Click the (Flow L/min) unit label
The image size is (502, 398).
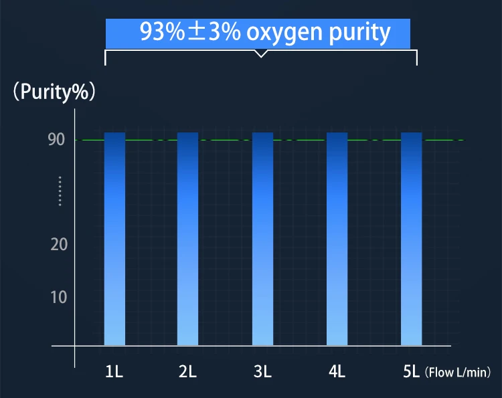(x=458, y=373)
